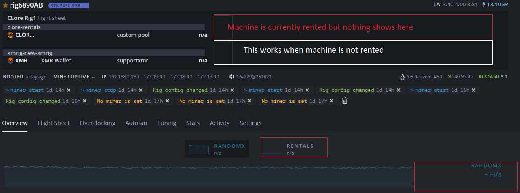This screenshot has width=520, height=193.
Task: Open the Flight Sheet tab
Action: coord(54,123)
